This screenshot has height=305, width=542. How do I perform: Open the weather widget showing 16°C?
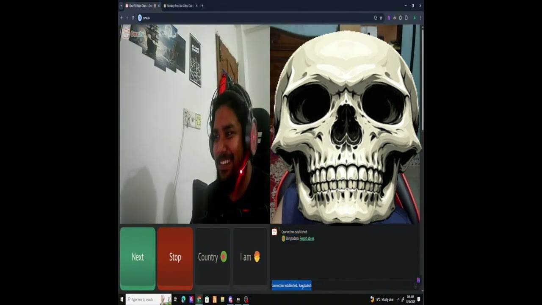(x=382, y=299)
